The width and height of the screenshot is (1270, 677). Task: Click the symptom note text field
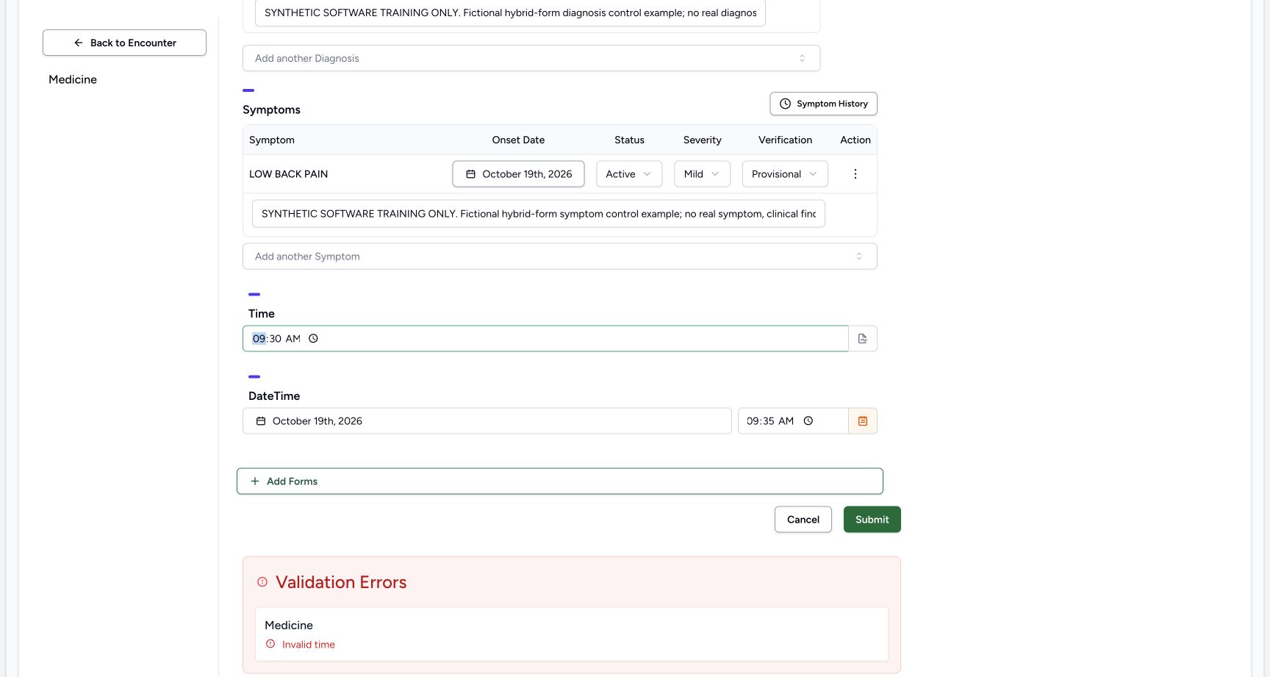538,214
